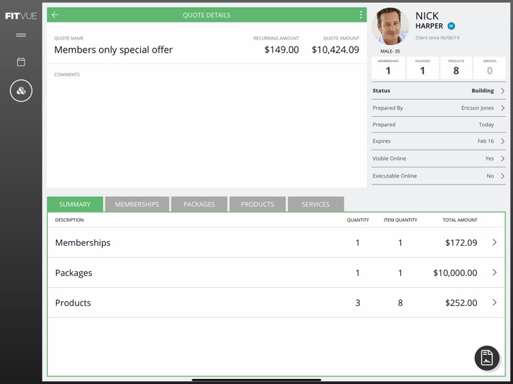This screenshot has height=384, width=513.
Task: Click the quote name 'Members only special offer'
Action: (114, 50)
